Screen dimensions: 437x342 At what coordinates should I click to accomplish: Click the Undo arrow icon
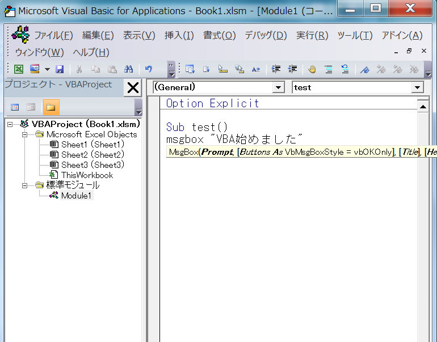point(149,69)
